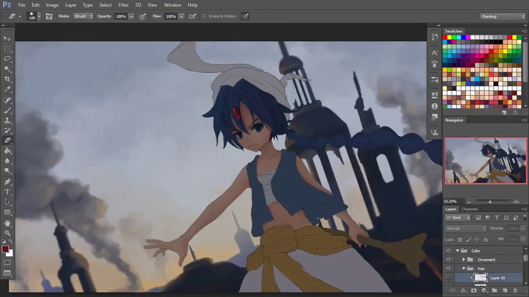The height and width of the screenshot is (297, 529).
Task: Select the History Brush tool
Action: pyautogui.click(x=7, y=130)
